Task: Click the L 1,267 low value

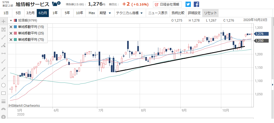Action: (211, 20)
